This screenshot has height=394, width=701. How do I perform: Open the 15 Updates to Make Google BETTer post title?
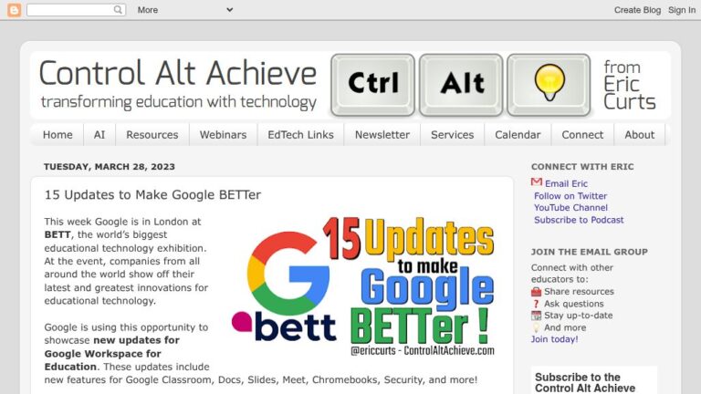tap(152, 195)
